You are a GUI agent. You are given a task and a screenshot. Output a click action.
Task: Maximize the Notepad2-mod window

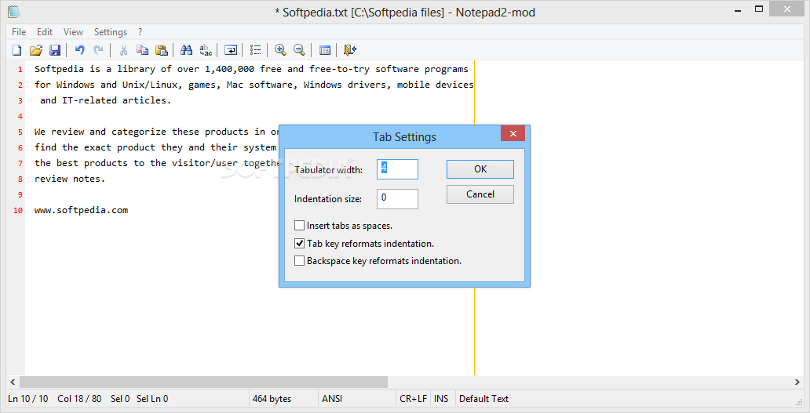(x=759, y=9)
